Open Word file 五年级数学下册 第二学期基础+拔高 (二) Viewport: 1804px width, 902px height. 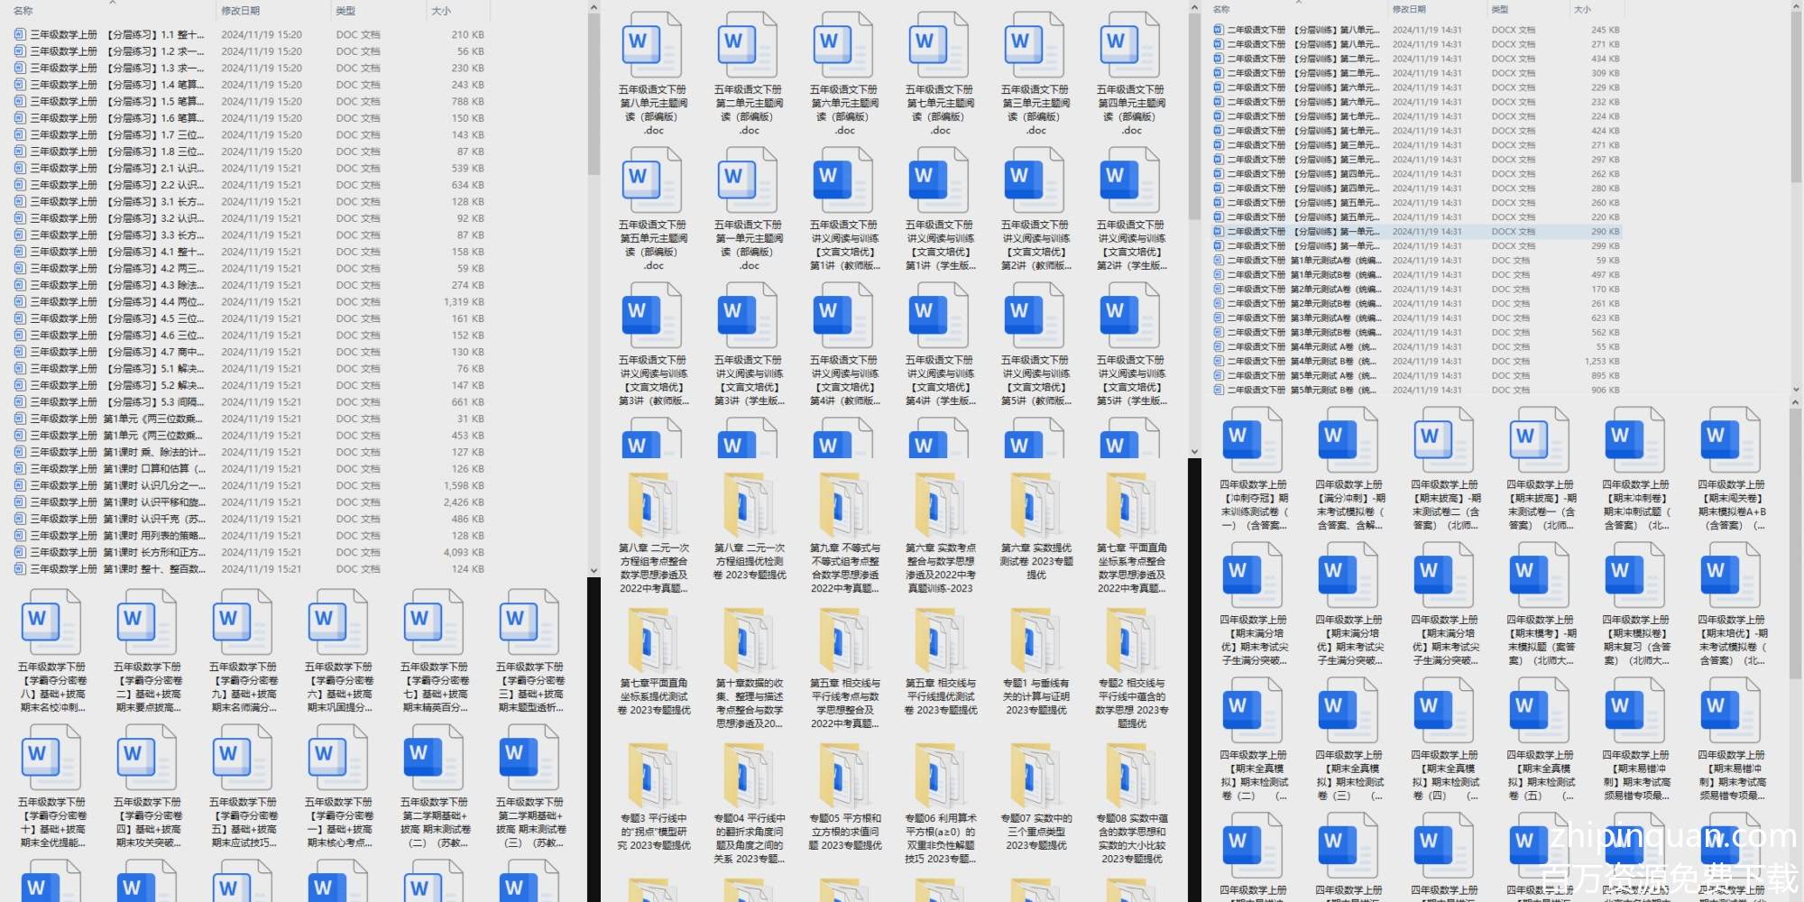[435, 758]
